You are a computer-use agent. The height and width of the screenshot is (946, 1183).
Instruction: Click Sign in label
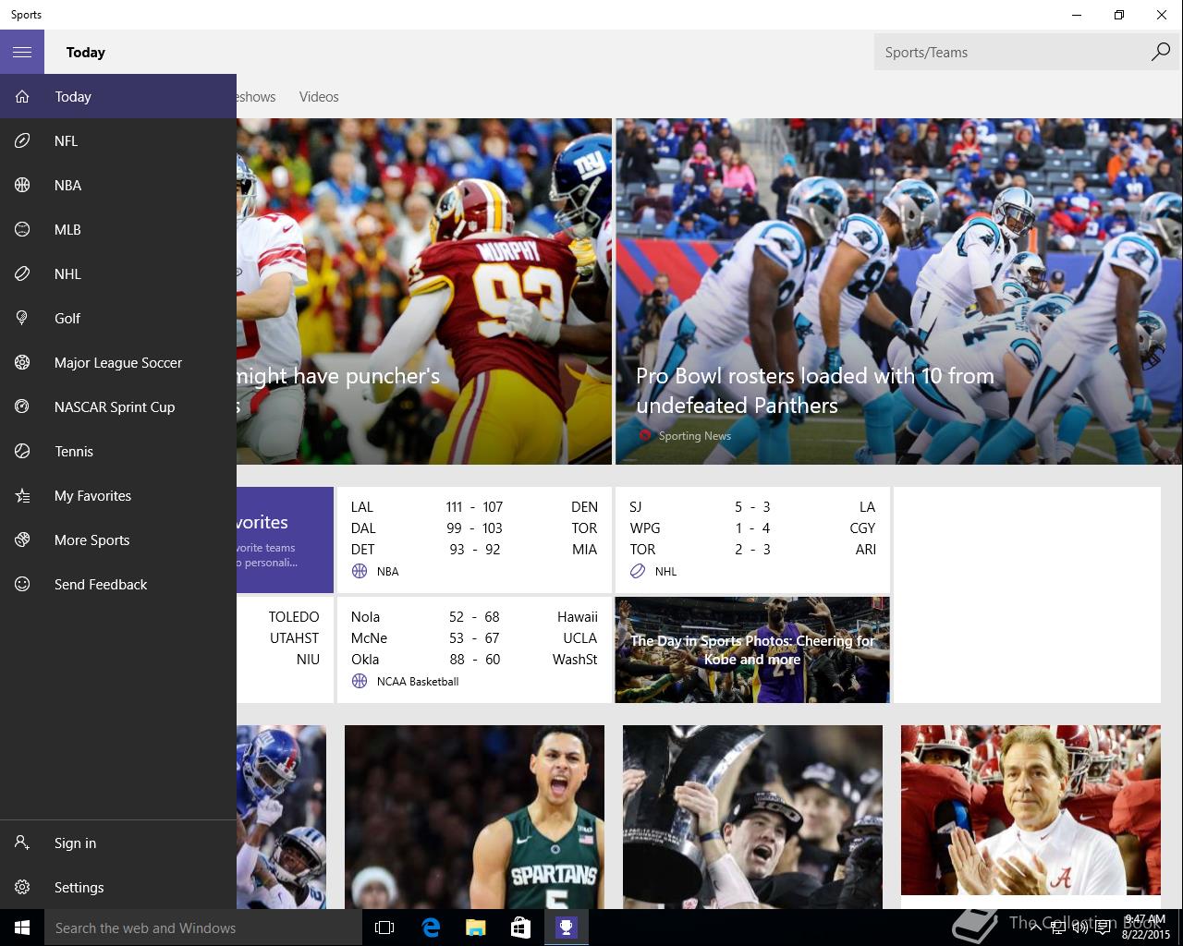click(x=75, y=843)
